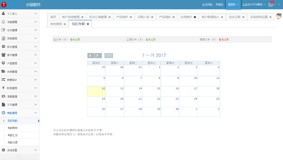The height and width of the screenshot is (160, 283).
Task: Expand 系统设置 chevron
Action: 36,150
